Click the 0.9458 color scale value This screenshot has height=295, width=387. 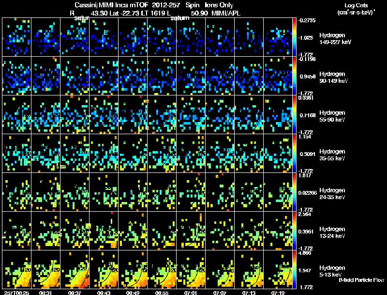308,77
